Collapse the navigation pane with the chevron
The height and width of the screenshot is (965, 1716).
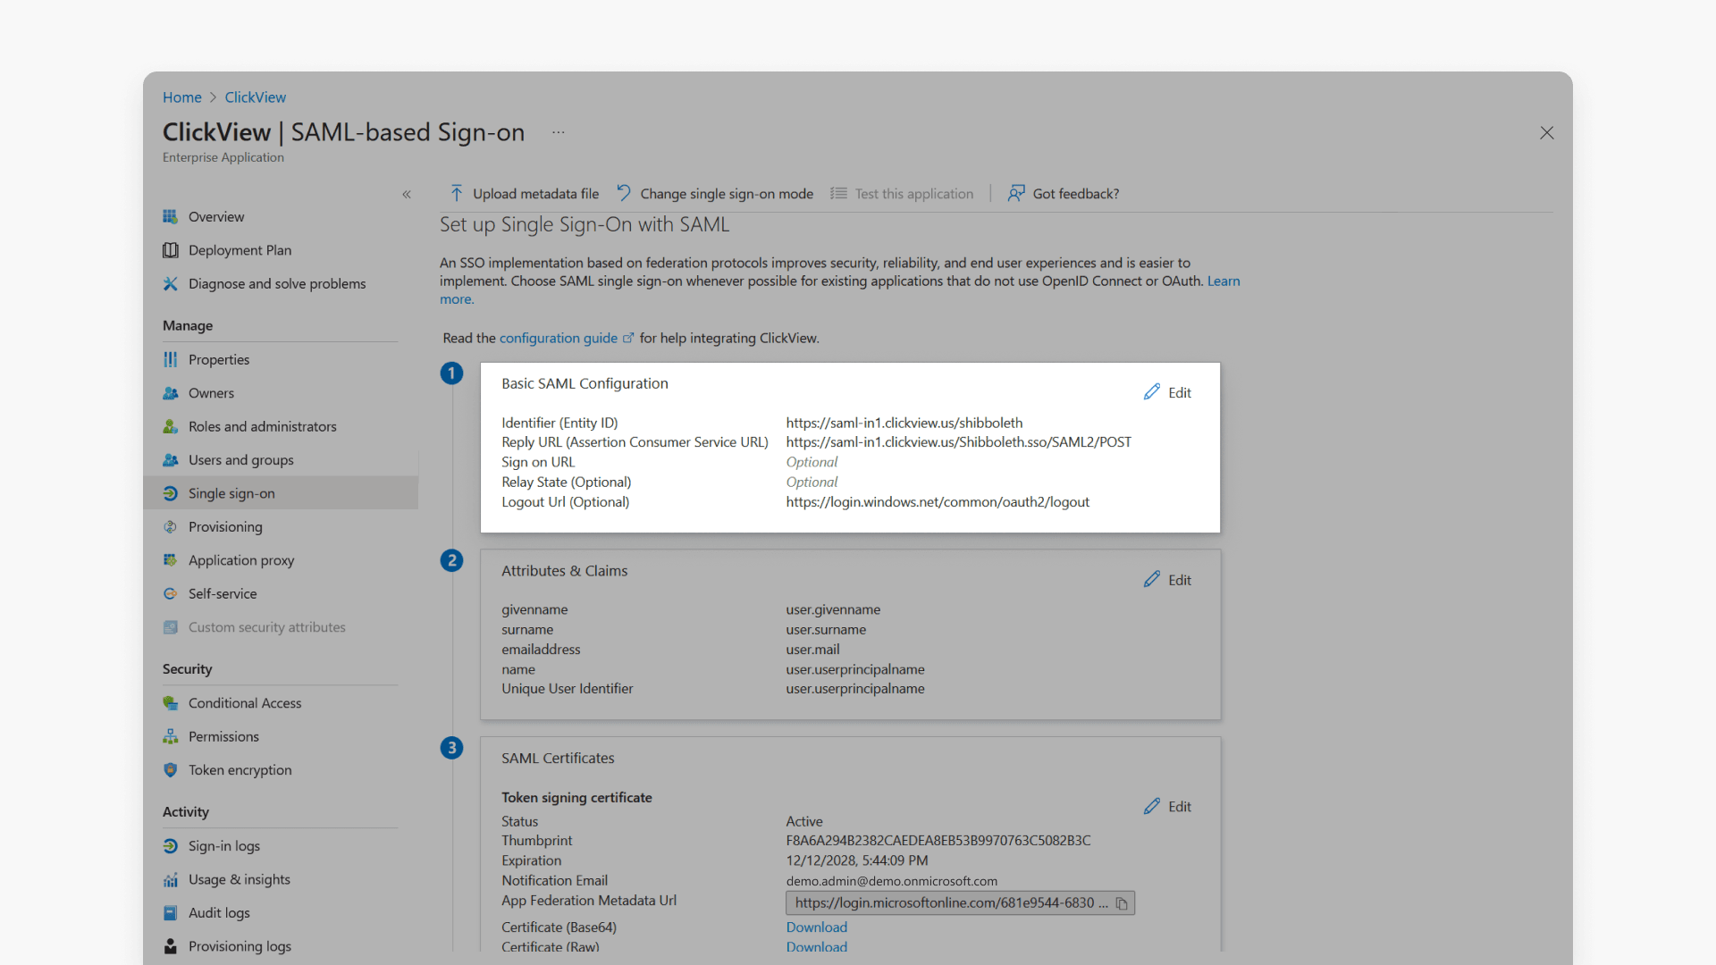(x=407, y=194)
